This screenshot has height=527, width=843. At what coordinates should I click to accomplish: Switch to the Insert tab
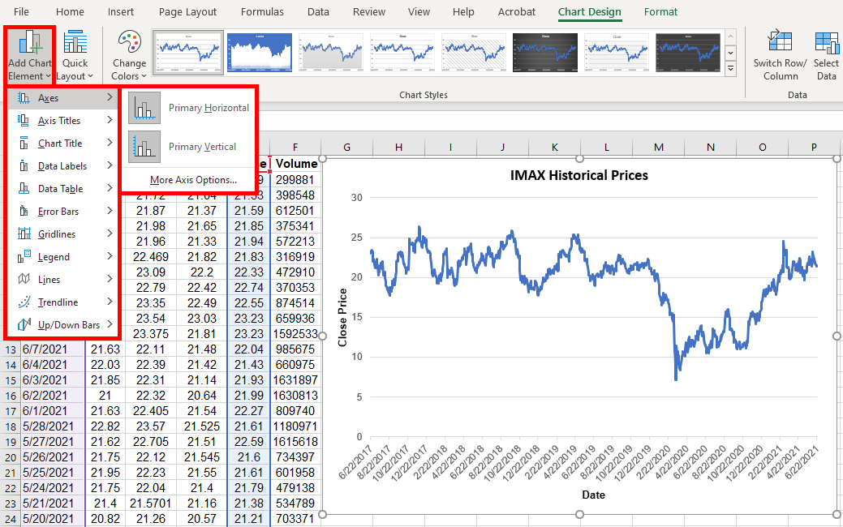[x=120, y=12]
